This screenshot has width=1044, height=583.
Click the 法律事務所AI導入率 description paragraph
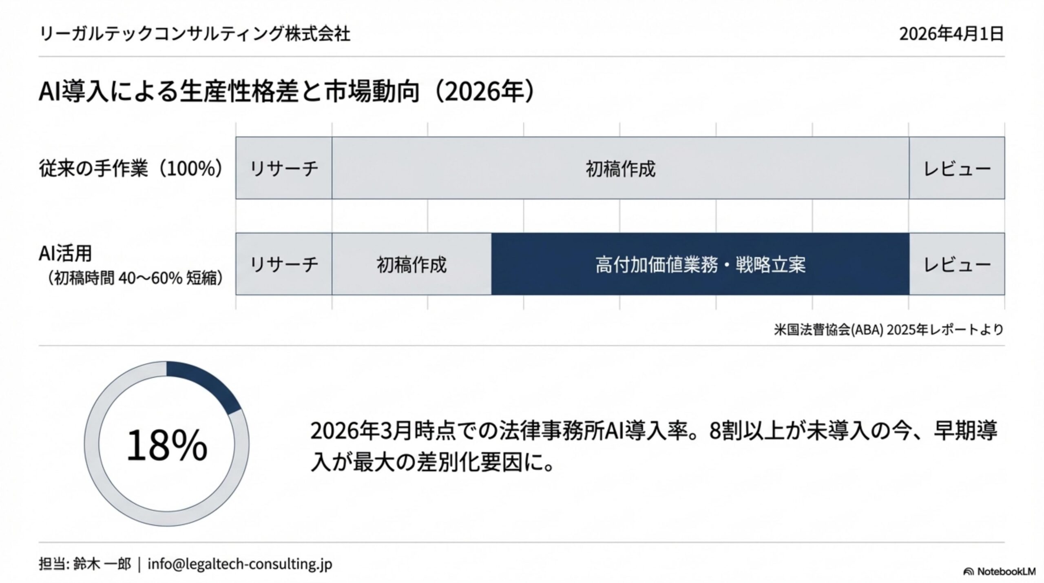click(652, 447)
